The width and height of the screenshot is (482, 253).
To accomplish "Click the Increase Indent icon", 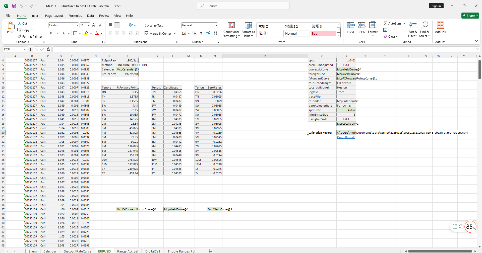I will [137, 33].
